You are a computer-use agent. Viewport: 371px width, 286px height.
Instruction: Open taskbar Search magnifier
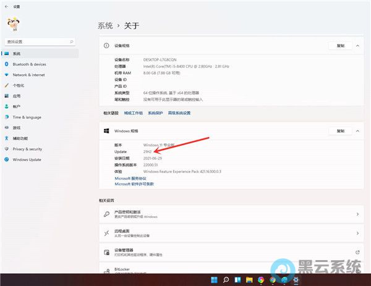point(226,280)
